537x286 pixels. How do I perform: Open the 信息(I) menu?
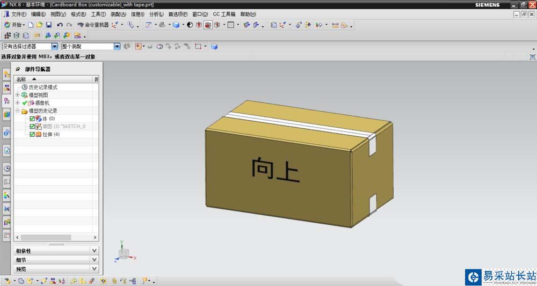click(x=137, y=14)
